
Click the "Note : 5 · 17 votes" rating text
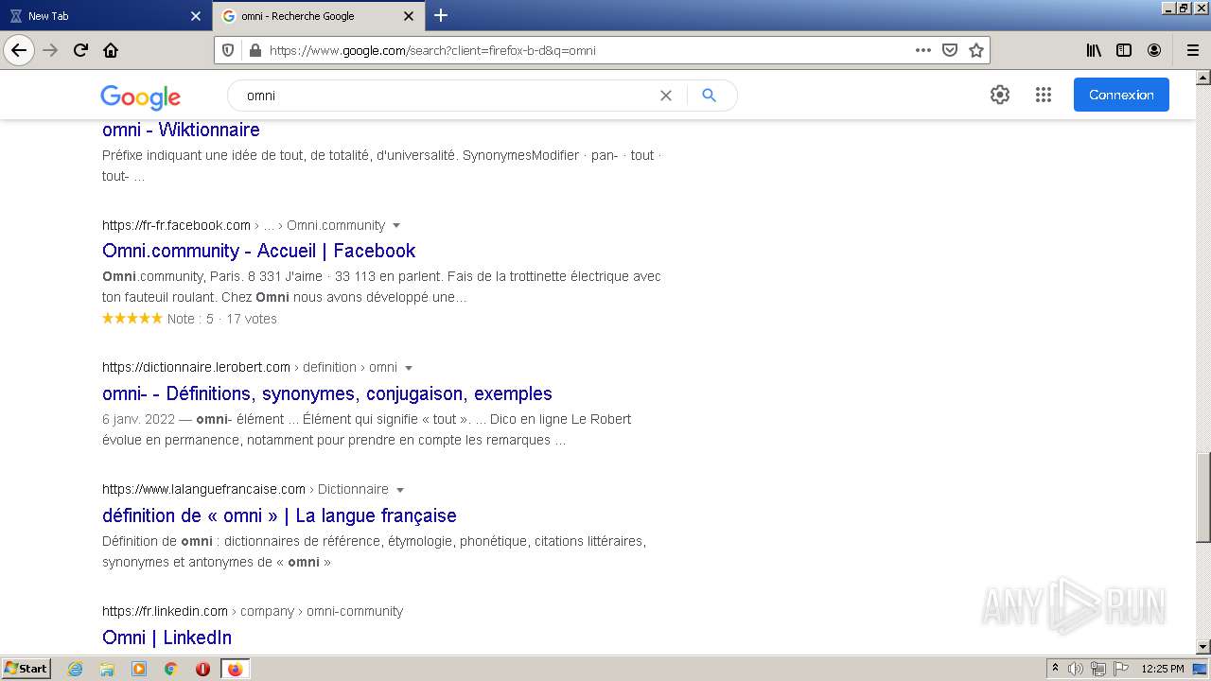222,319
